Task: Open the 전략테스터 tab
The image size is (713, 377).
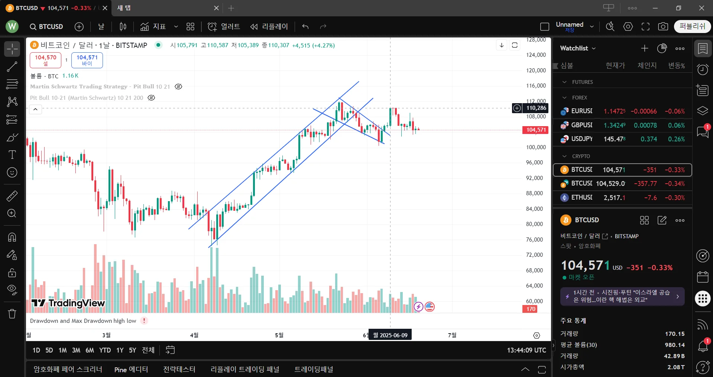Action: [x=179, y=370]
